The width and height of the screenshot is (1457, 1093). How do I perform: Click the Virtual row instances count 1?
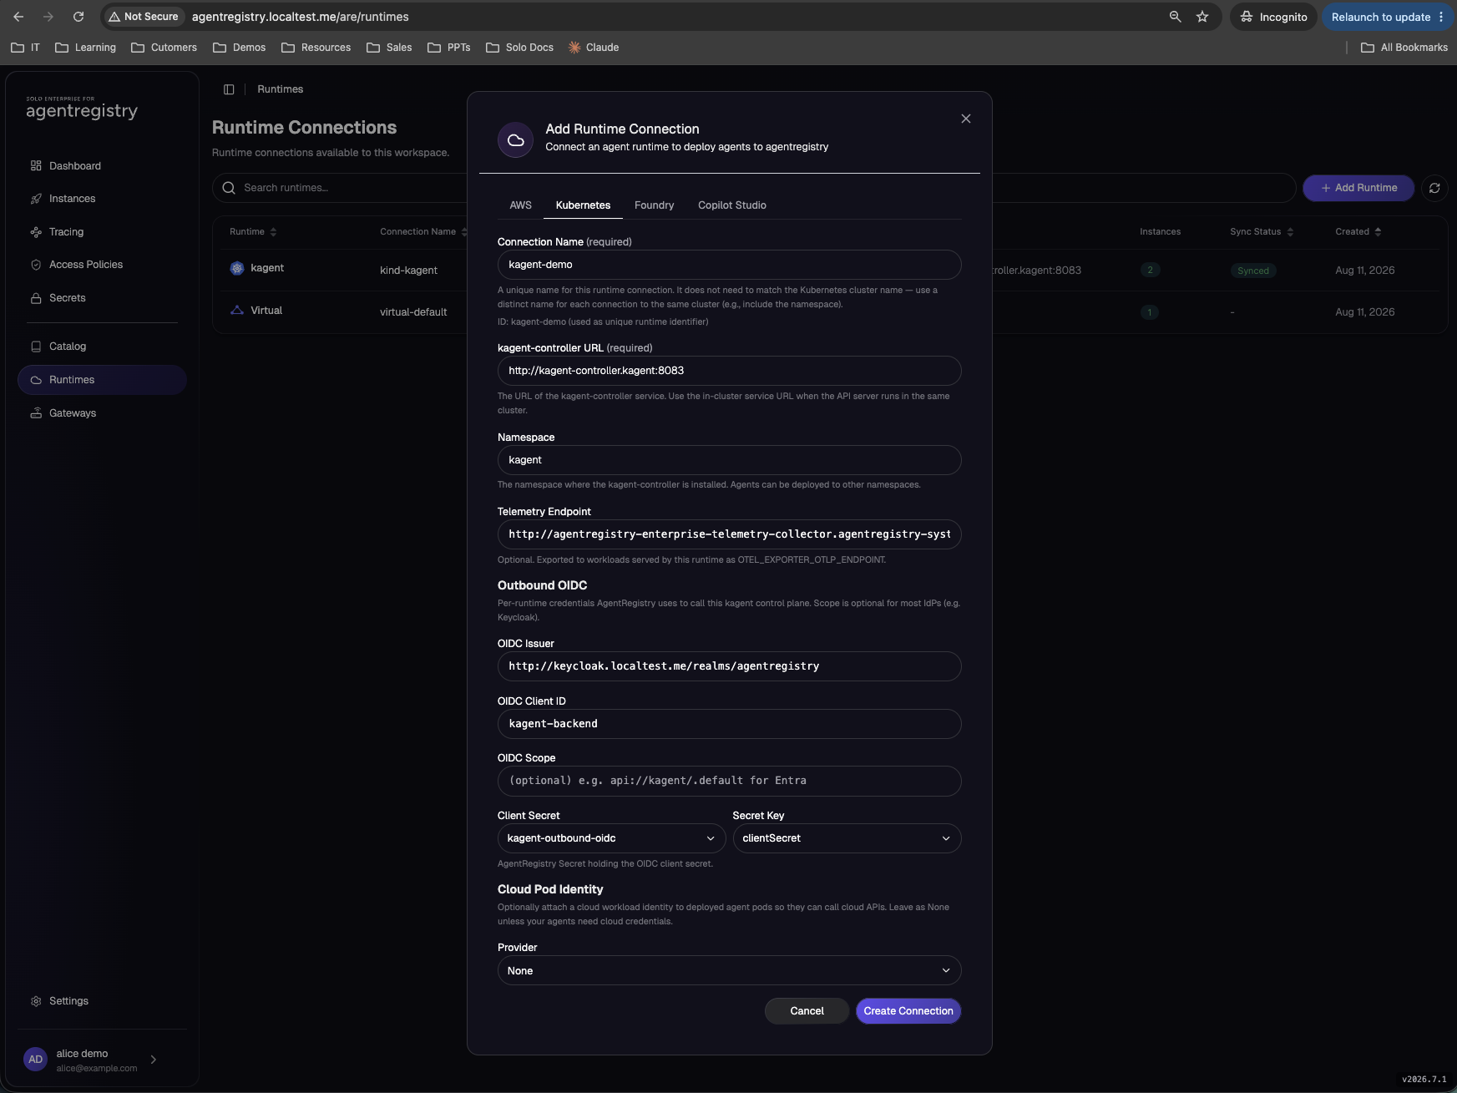click(x=1149, y=312)
